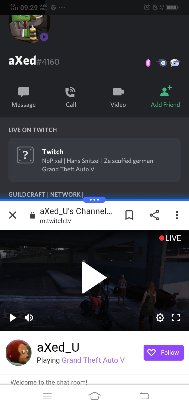This screenshot has width=189, height=407.
Task: Close the in-app browser tab
Action: pyautogui.click(x=13, y=215)
